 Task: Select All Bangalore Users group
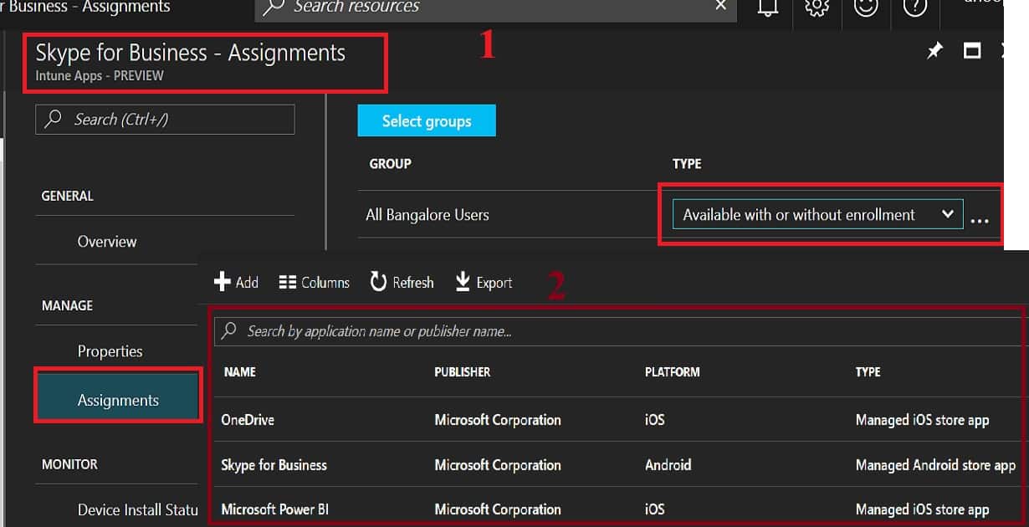tap(427, 215)
